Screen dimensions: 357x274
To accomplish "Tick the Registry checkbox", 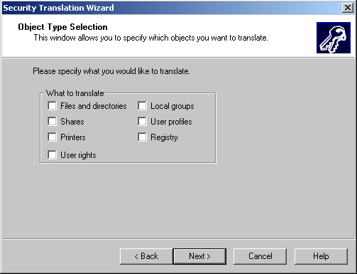I will [x=142, y=137].
